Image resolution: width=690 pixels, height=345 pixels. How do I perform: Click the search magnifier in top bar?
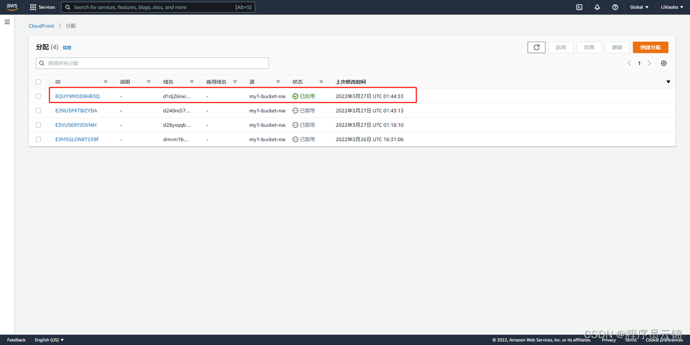coord(68,8)
